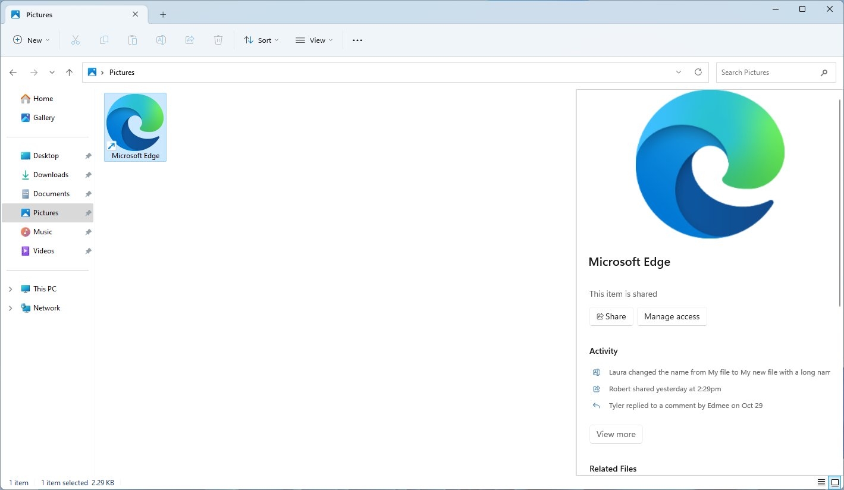Screen dimensions: 844x490
Task: Click the Forward arrow button
Action: [34, 73]
